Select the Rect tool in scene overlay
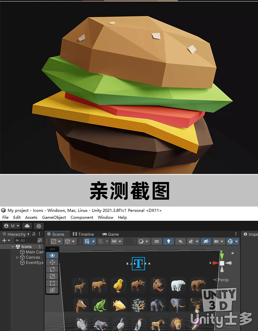 [x=52, y=283]
